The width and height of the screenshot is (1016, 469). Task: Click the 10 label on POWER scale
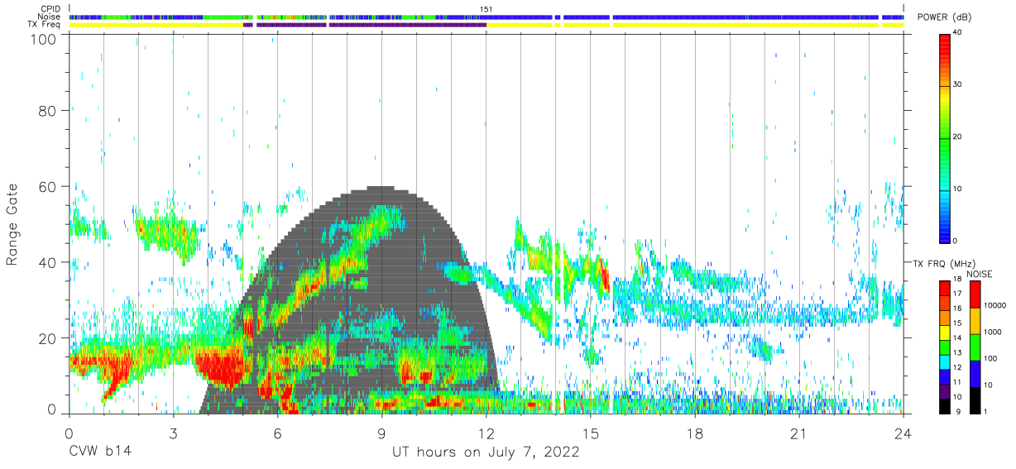(958, 189)
